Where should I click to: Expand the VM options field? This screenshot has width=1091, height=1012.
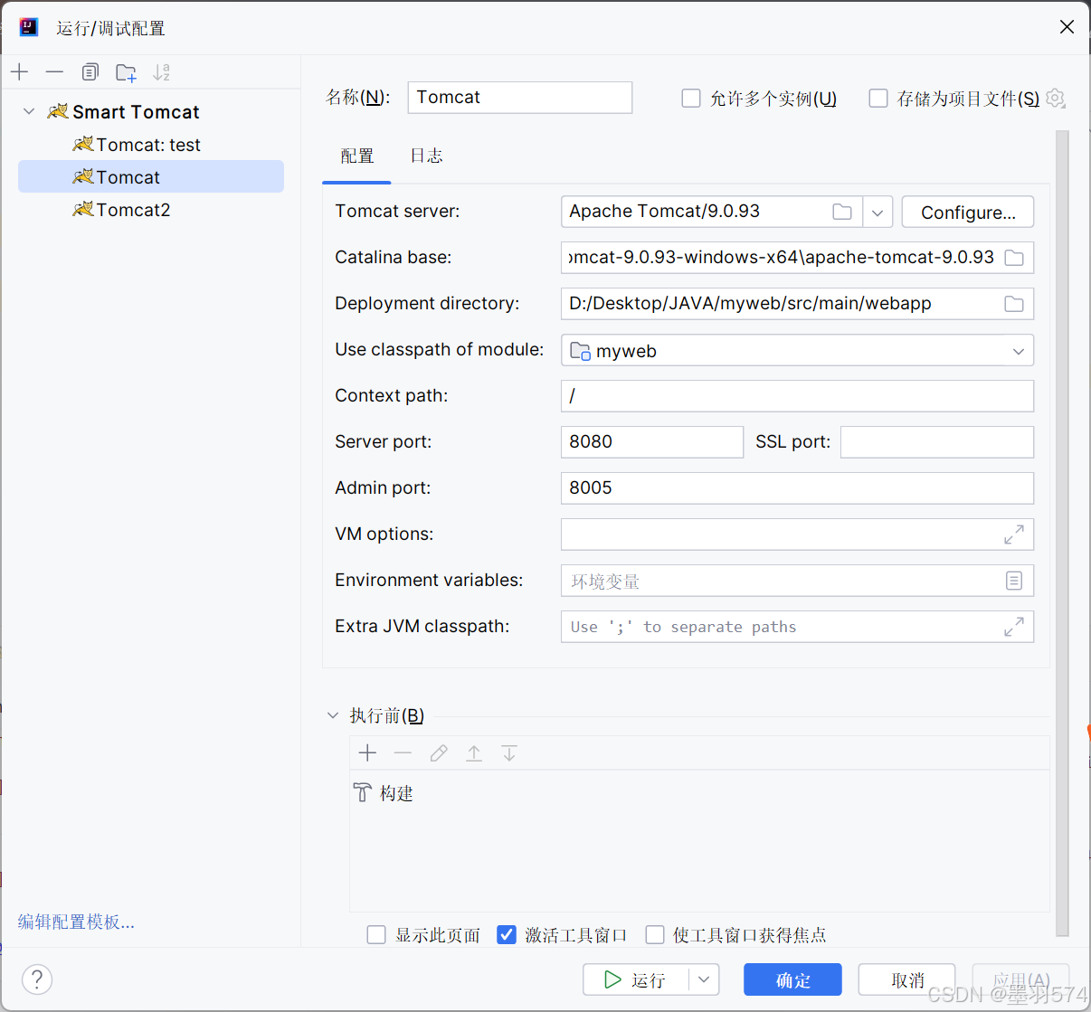click(1014, 534)
